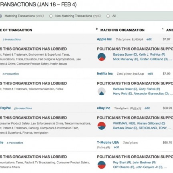This screenshot has height=173, width=173.
Task: Open the eBay Inc organization link
Action: (x=103, y=108)
